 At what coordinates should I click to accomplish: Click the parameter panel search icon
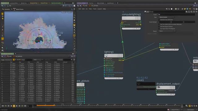(x=192, y=12)
